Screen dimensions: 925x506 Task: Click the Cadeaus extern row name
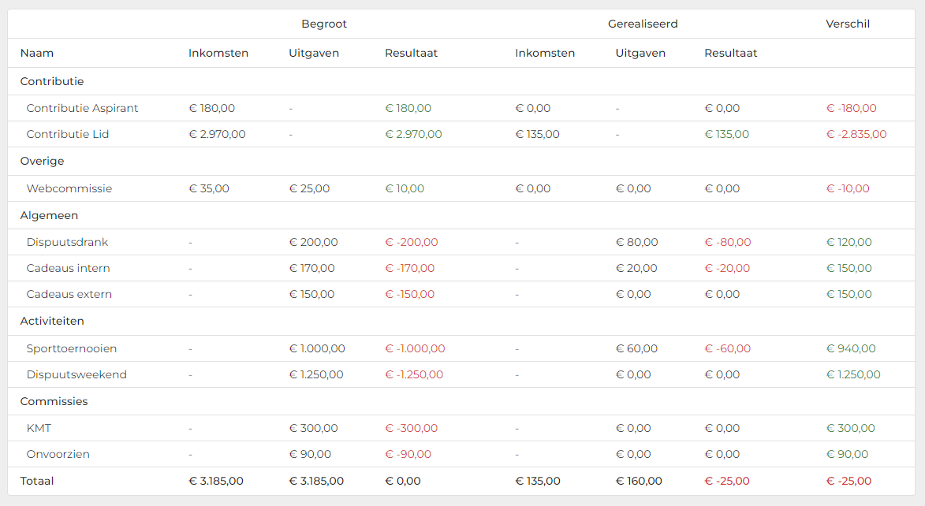pyautogui.click(x=69, y=294)
